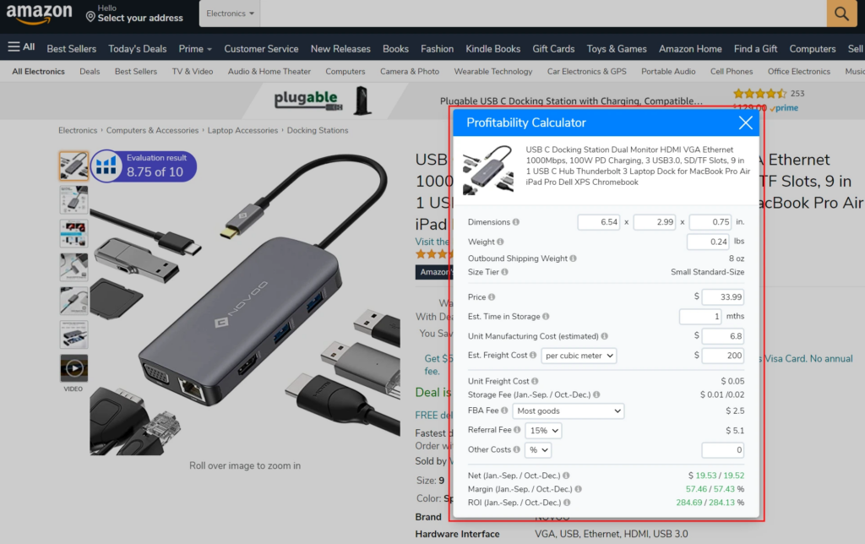Image resolution: width=865 pixels, height=544 pixels.
Task: Open Today's Deals
Action: tap(138, 48)
